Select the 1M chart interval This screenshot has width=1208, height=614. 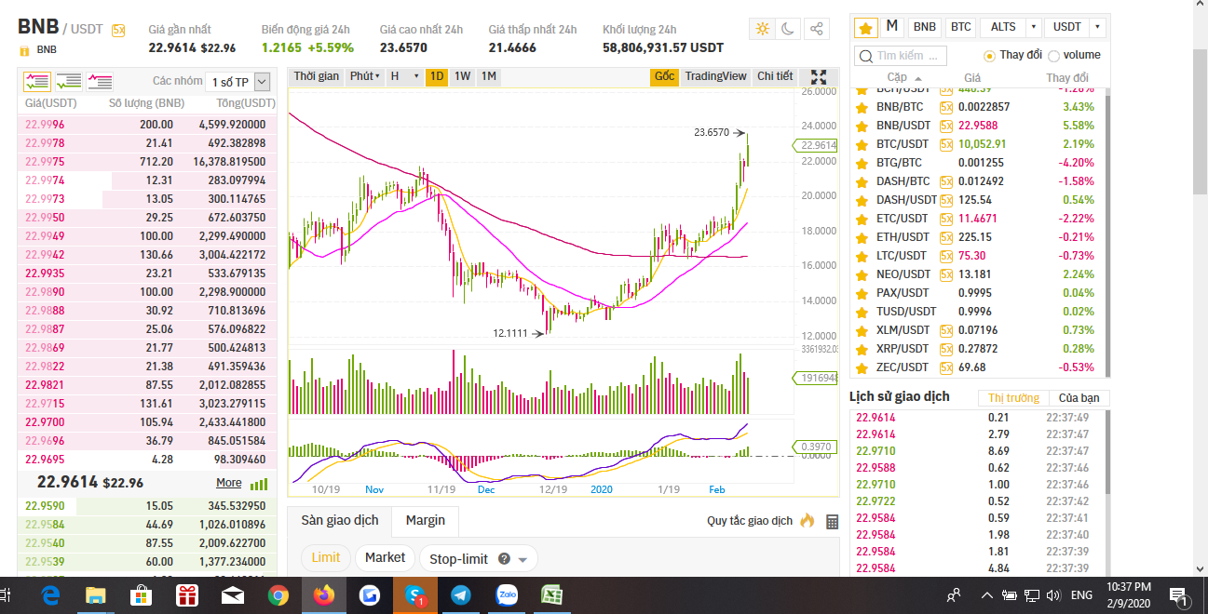click(x=489, y=76)
